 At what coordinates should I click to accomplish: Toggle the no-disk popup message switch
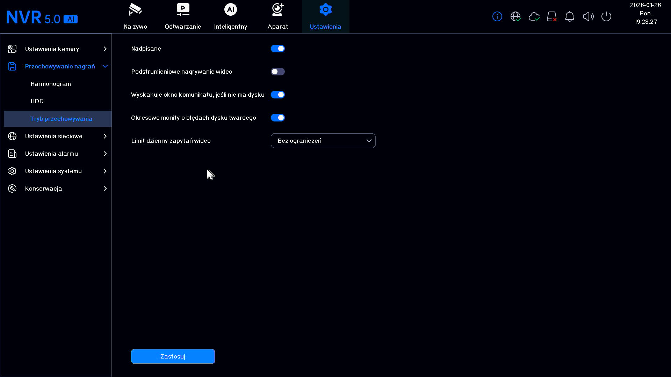click(278, 95)
